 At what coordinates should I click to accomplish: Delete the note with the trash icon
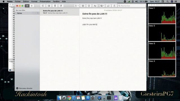[55, 6]
